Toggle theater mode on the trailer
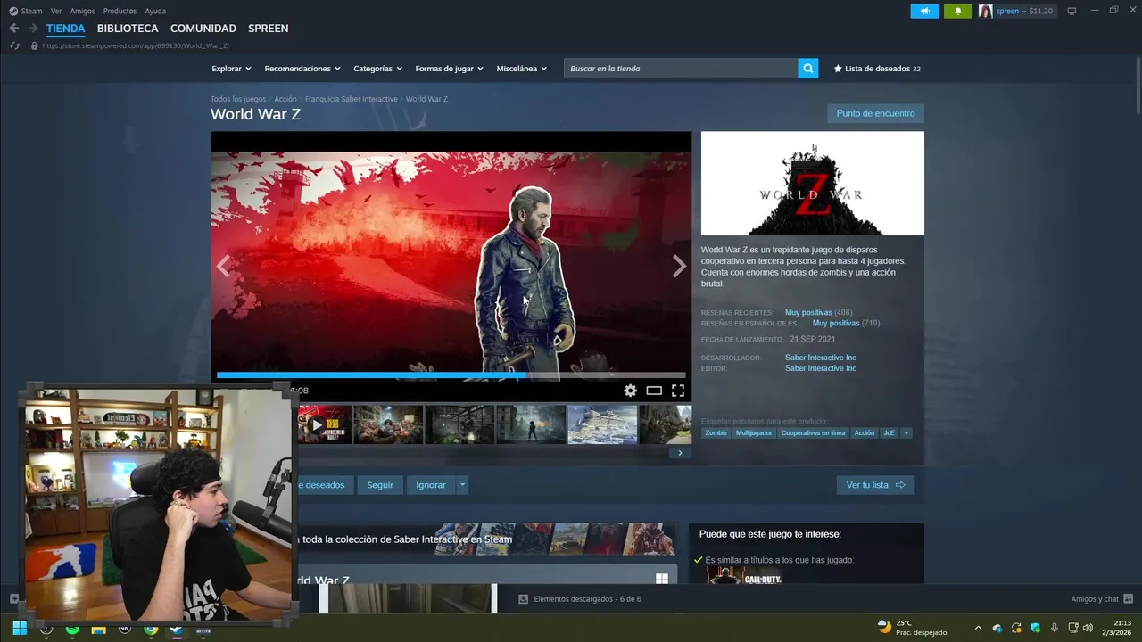 654,391
